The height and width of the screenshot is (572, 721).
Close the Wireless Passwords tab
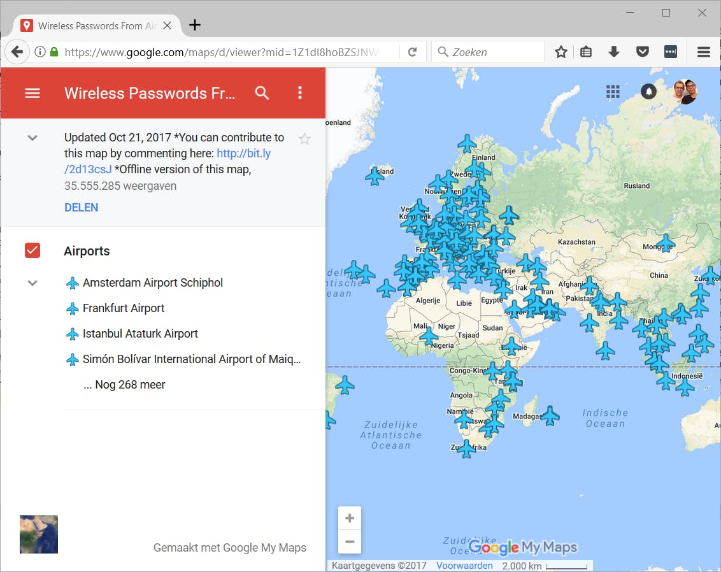(x=168, y=25)
